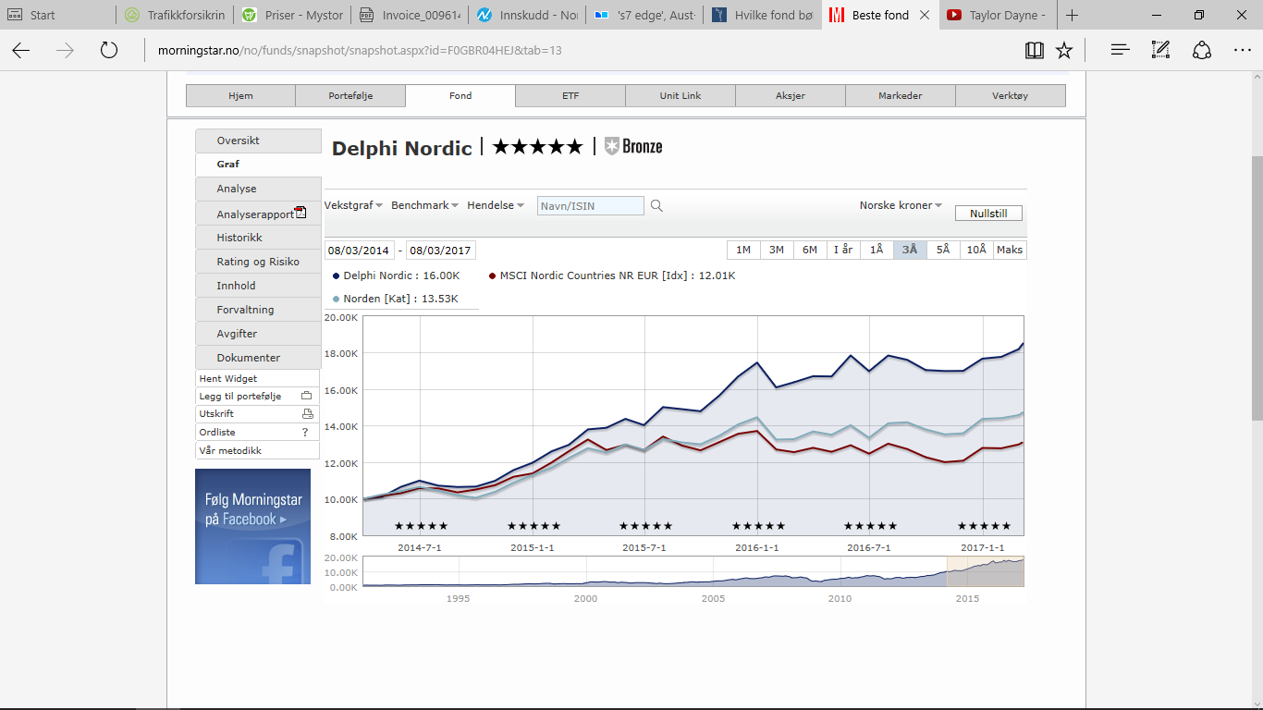Open reading view book icon

(x=1035, y=50)
